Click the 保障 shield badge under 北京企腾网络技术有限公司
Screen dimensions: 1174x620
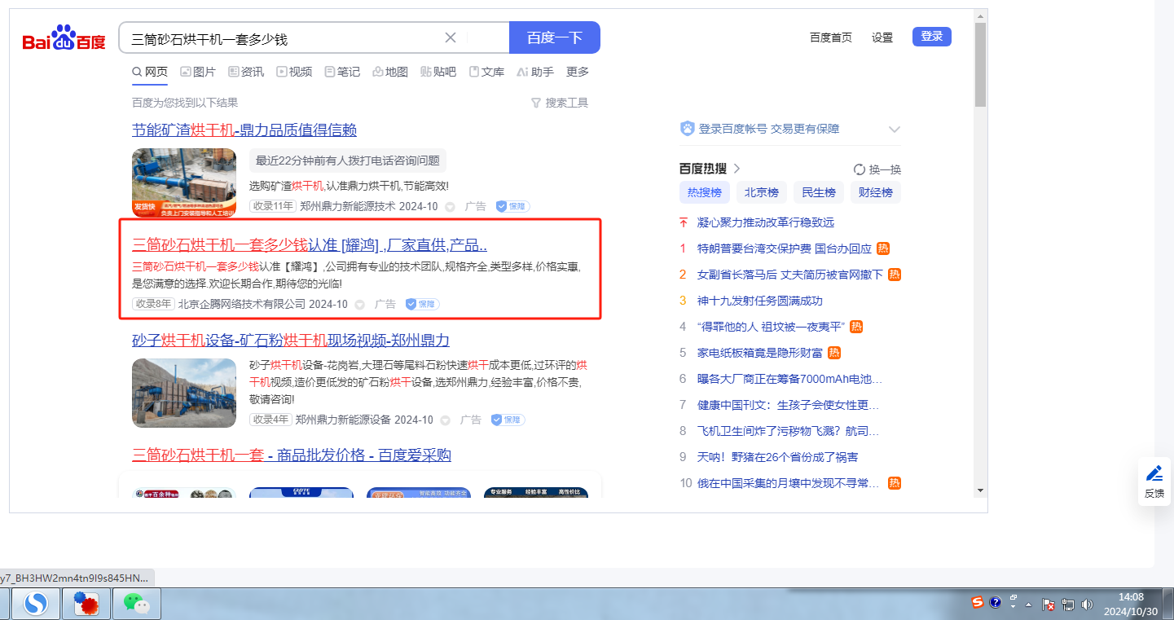tap(422, 304)
